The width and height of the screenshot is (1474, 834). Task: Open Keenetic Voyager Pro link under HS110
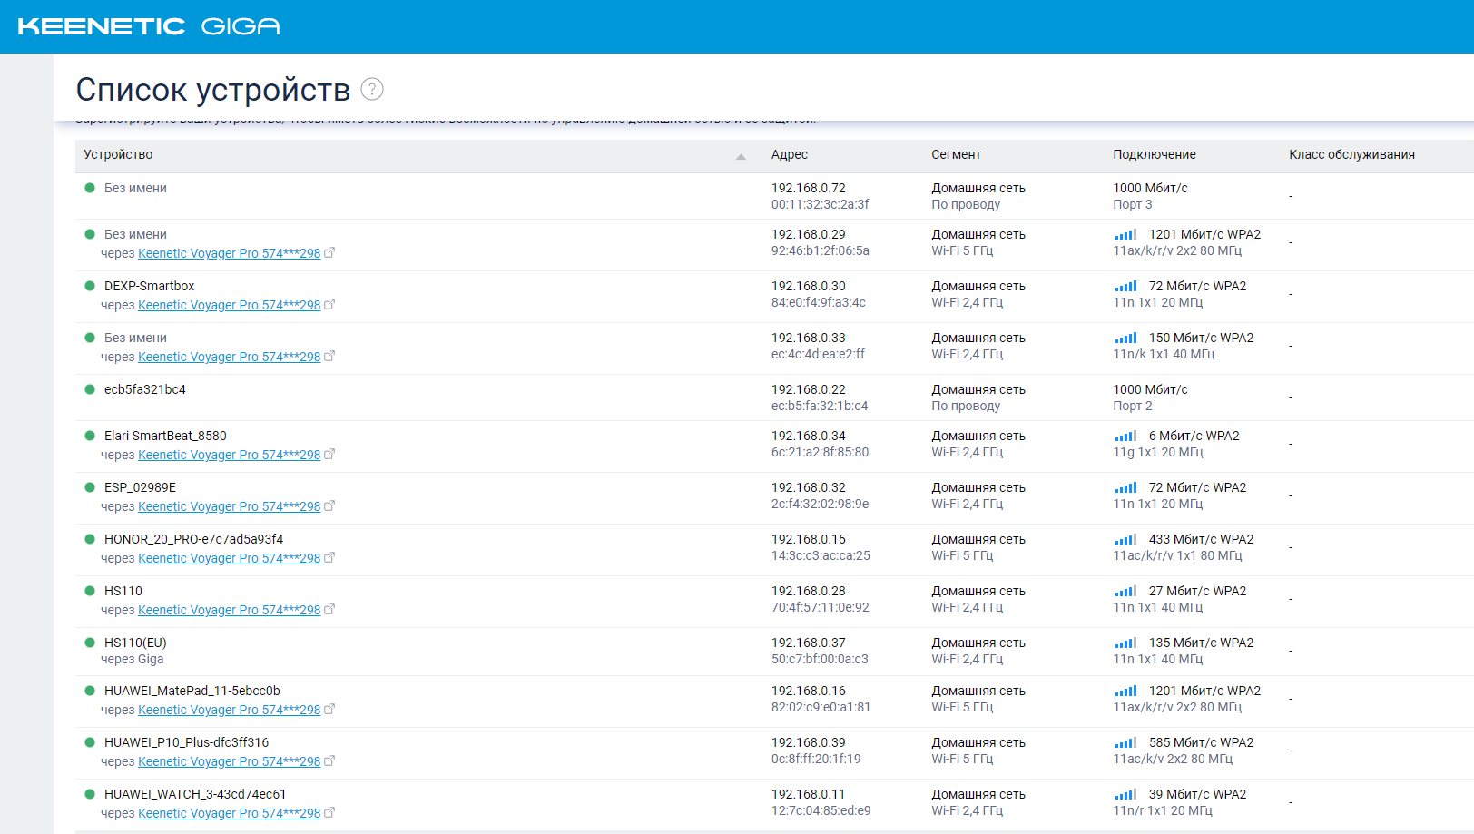229,610
